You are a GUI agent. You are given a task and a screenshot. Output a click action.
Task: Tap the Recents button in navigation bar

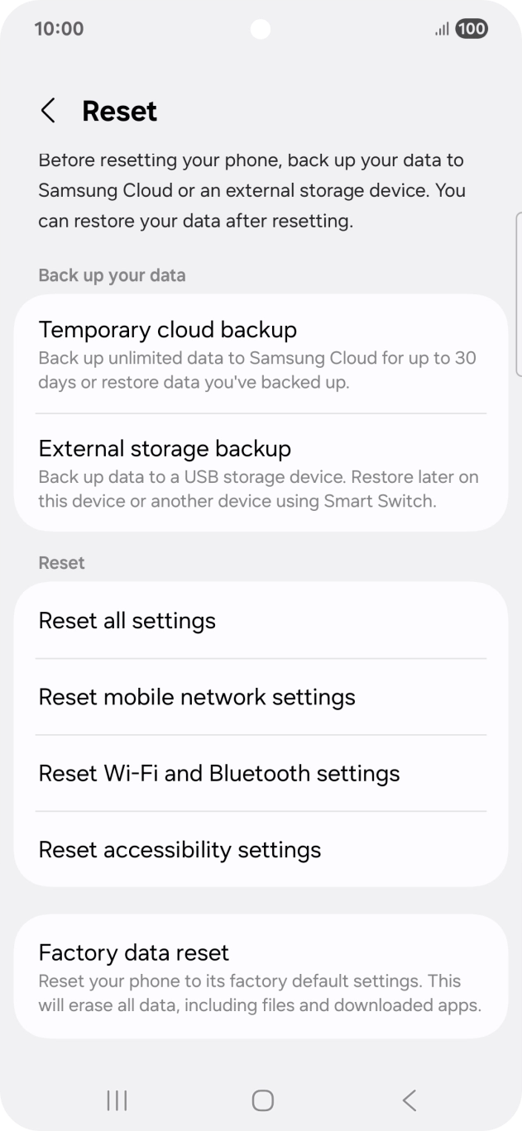click(117, 1100)
